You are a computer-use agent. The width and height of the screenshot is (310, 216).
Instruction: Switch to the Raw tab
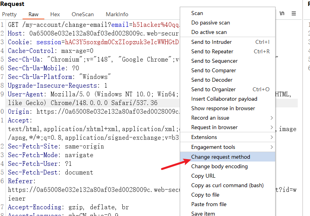point(33,14)
